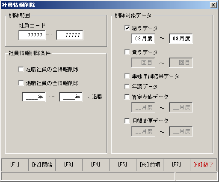Click the [F4] function button
The height and width of the screenshot is (182, 219).
click(96, 165)
